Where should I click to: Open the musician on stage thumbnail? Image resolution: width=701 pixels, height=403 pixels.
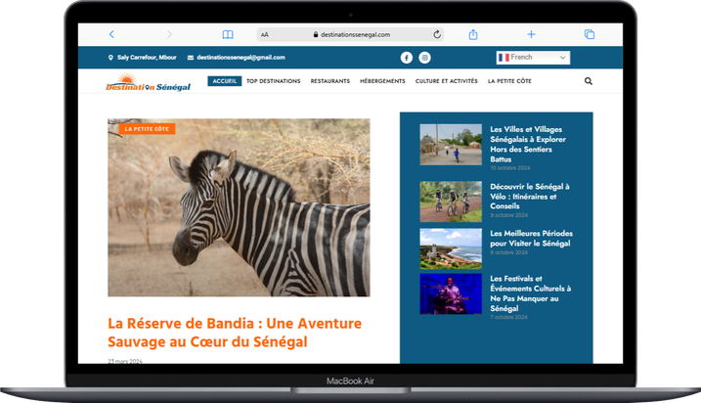click(x=451, y=293)
